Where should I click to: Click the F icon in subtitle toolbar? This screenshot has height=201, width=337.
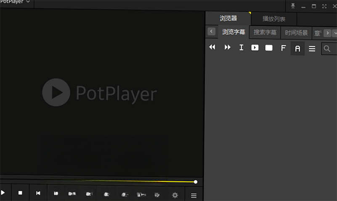click(x=283, y=48)
